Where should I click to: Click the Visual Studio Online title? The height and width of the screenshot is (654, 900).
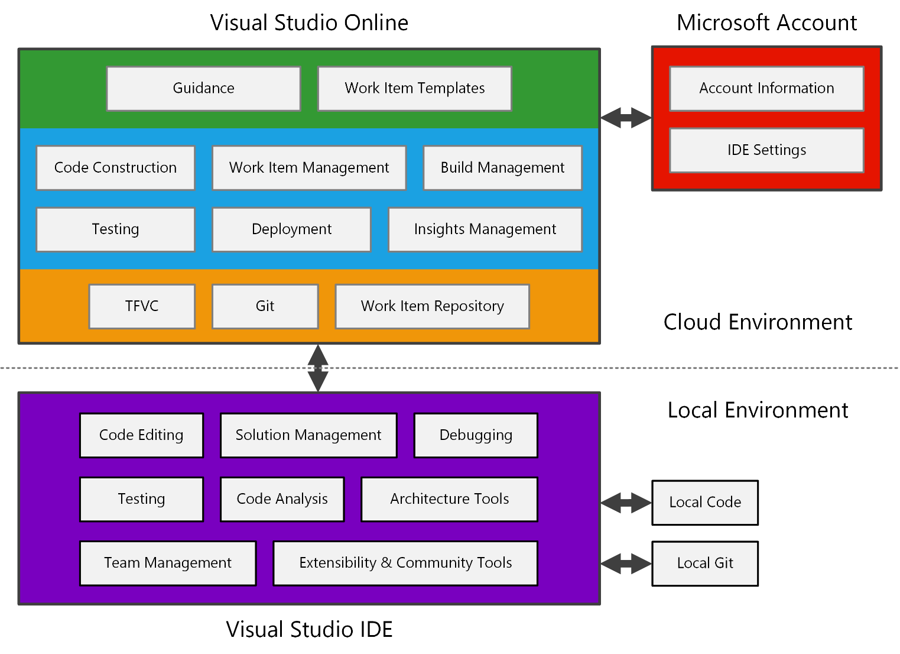[x=309, y=23]
